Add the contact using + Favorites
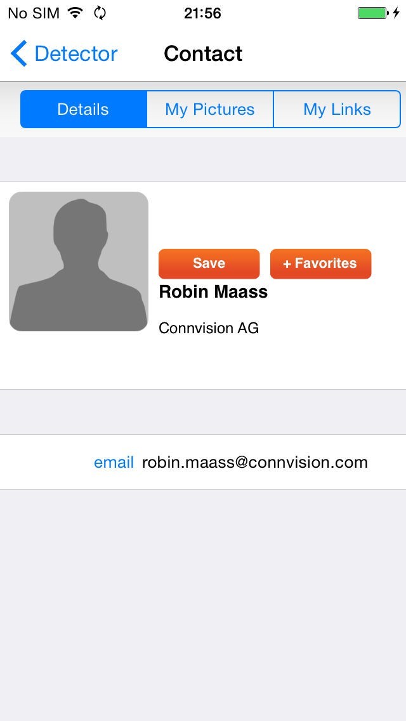This screenshot has width=406, height=721. tap(320, 263)
